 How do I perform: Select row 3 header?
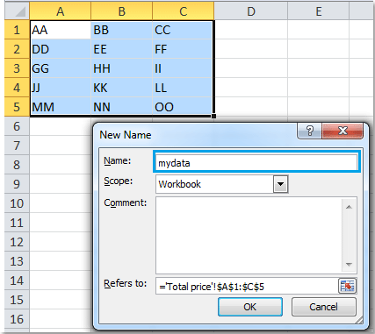coord(17,68)
